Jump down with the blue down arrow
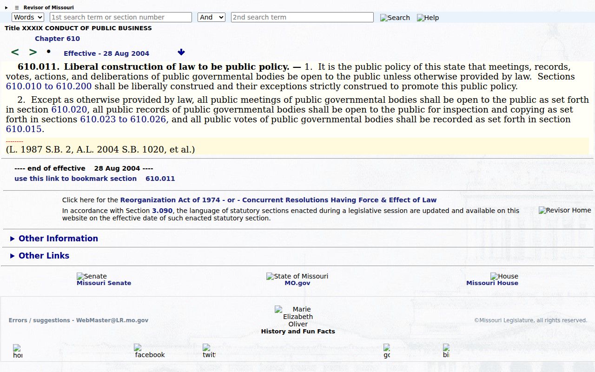The height and width of the screenshot is (372, 595). pos(181,52)
